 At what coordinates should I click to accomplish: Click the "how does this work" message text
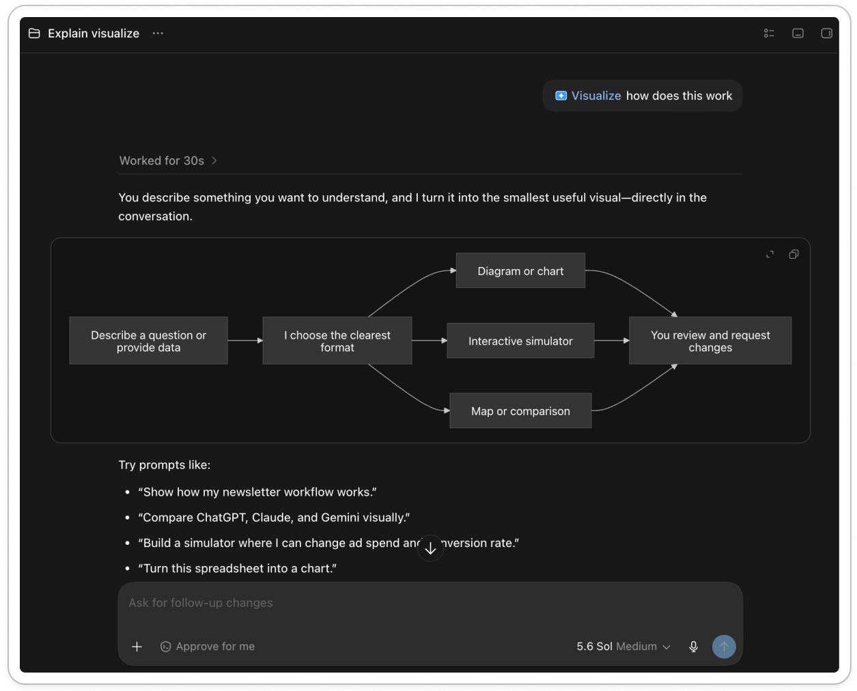[x=679, y=96]
